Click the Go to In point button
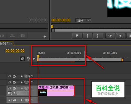Image resolution: width=131 pixels, height=104 pixels. click(x=110, y=36)
